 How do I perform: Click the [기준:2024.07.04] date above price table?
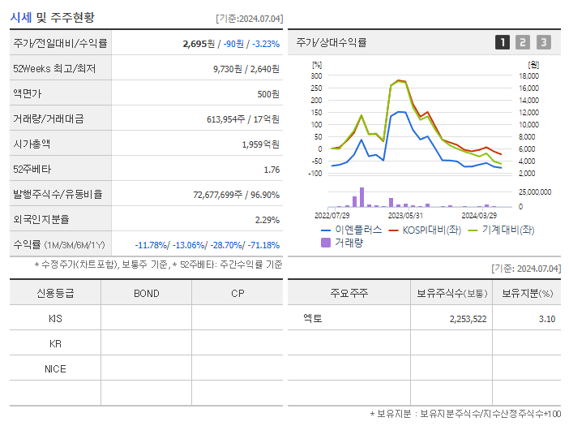250,19
